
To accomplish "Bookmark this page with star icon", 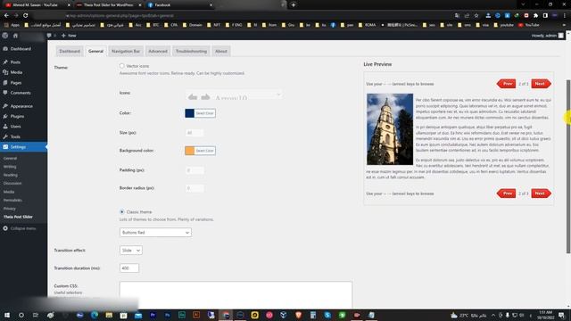I will tap(476, 16).
